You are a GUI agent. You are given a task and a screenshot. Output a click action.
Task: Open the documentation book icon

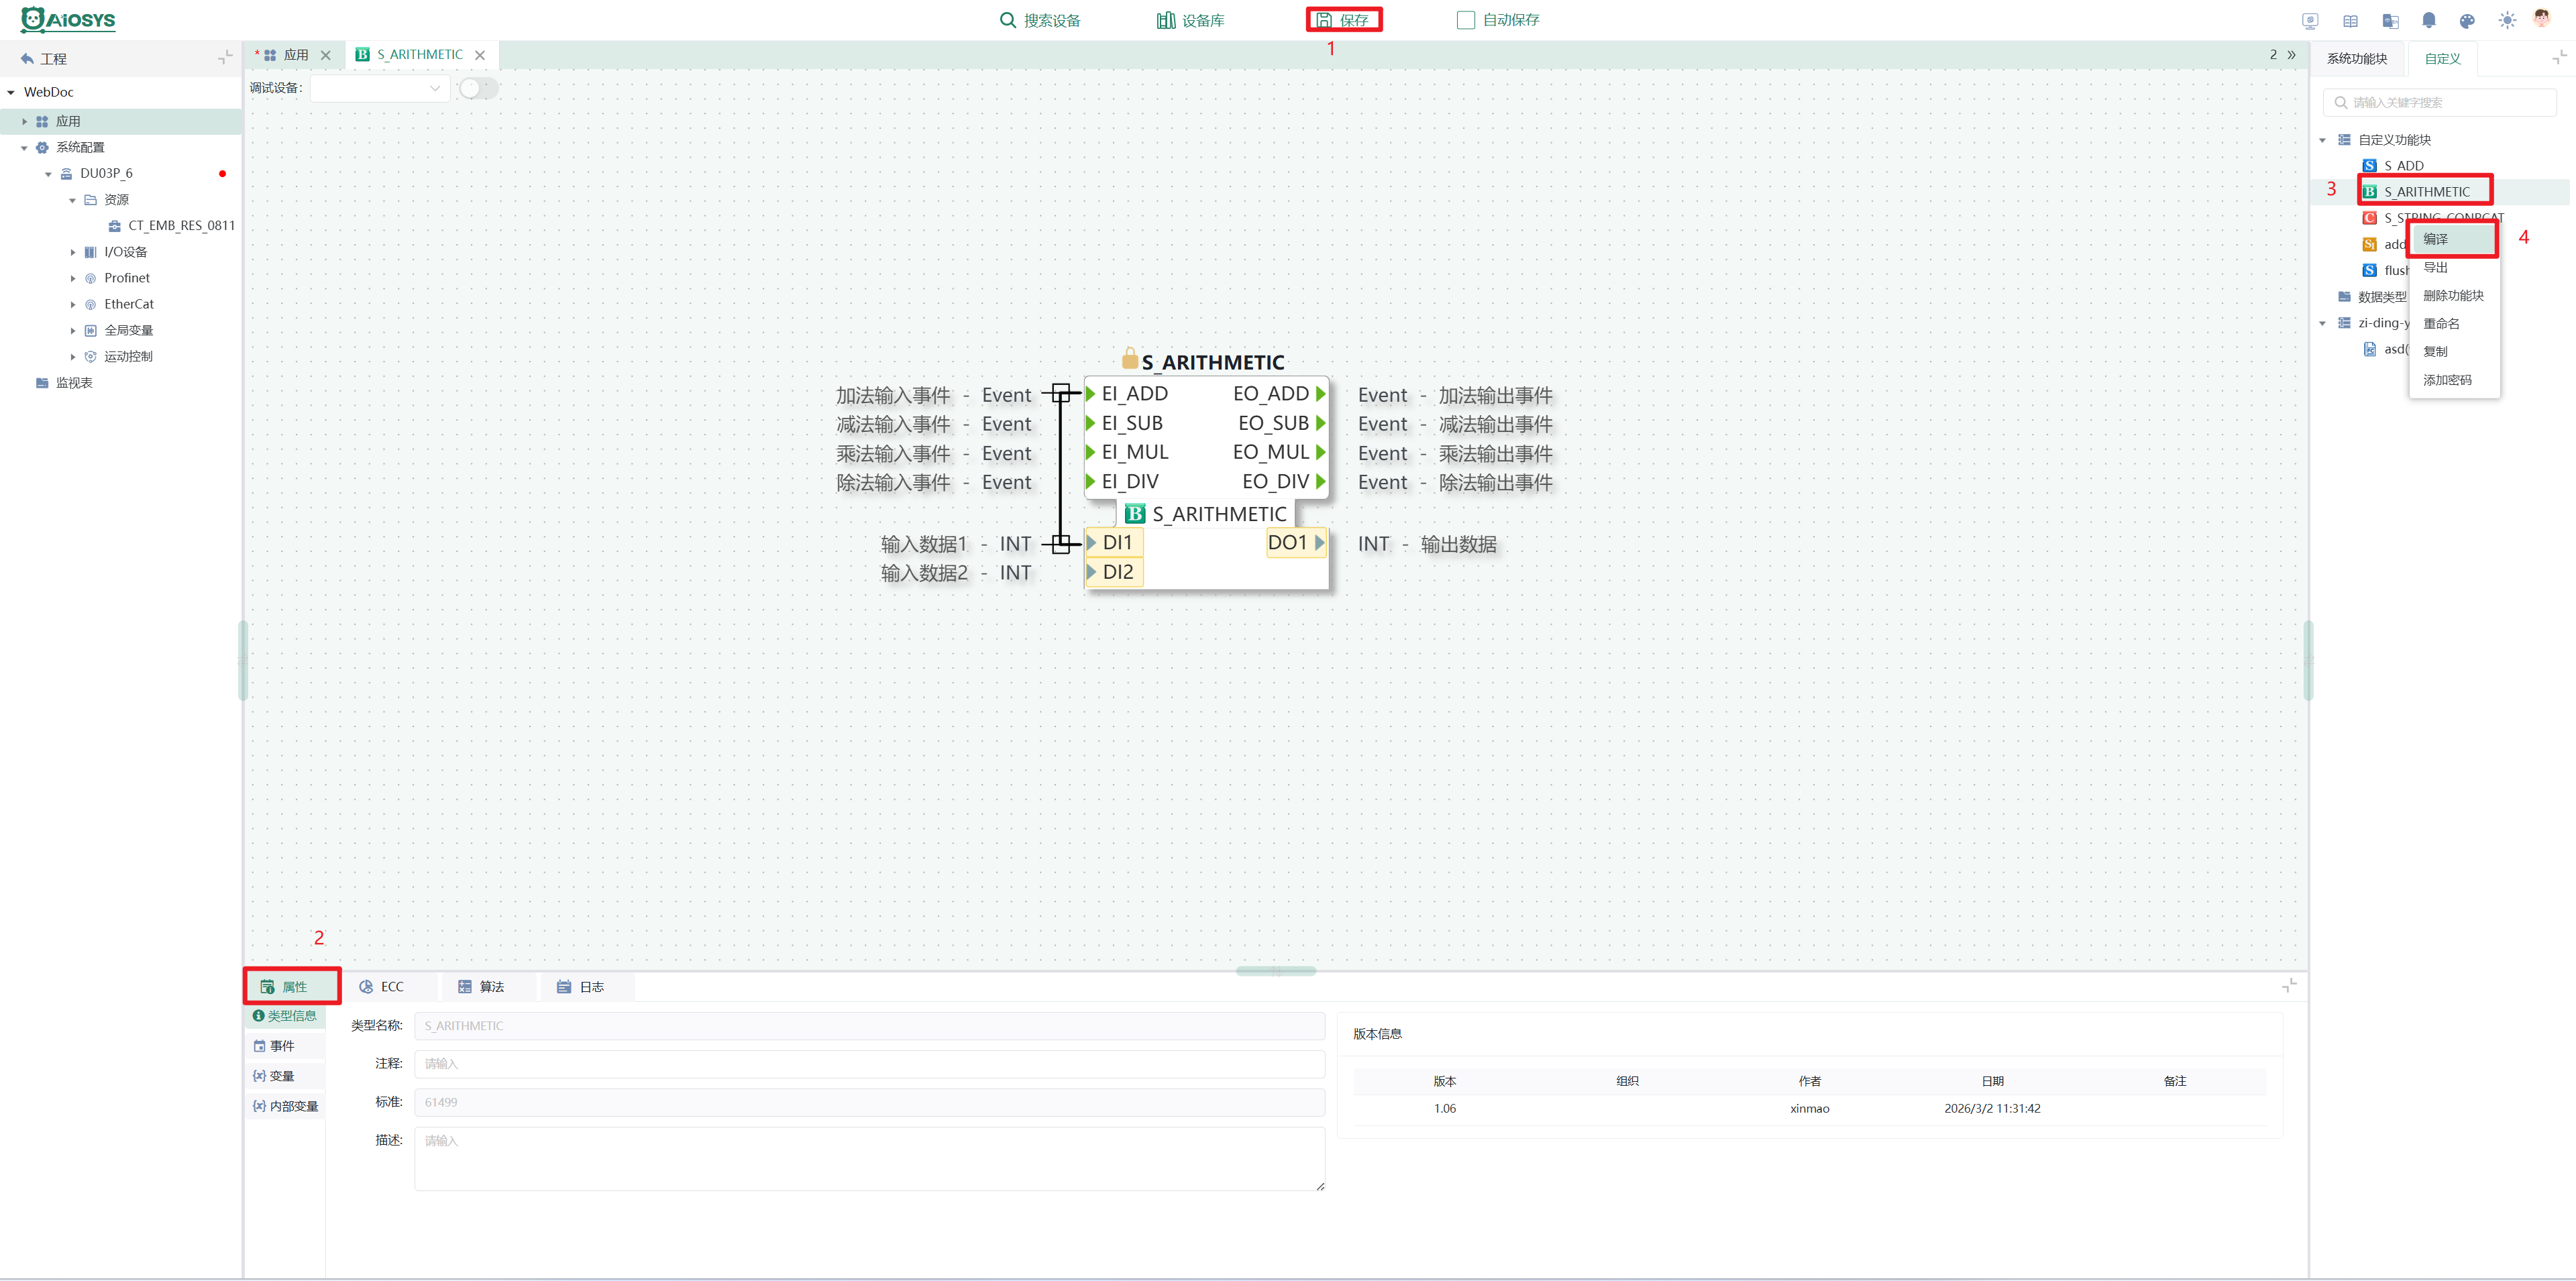tap(2350, 20)
